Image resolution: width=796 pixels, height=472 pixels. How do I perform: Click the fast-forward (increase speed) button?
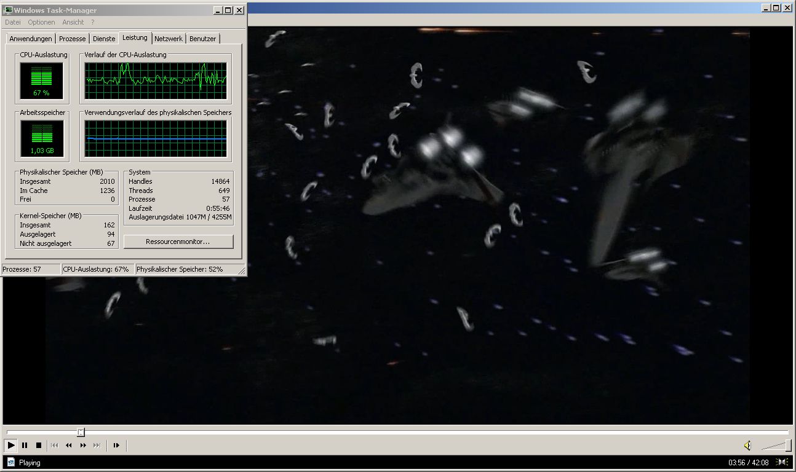tap(83, 446)
